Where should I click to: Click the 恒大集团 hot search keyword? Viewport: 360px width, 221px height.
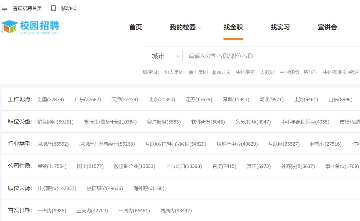(x=174, y=72)
